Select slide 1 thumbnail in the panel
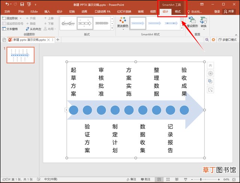 pos(21,55)
